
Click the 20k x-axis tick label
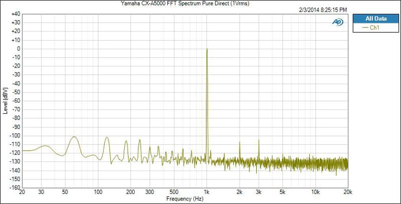pos(347,192)
